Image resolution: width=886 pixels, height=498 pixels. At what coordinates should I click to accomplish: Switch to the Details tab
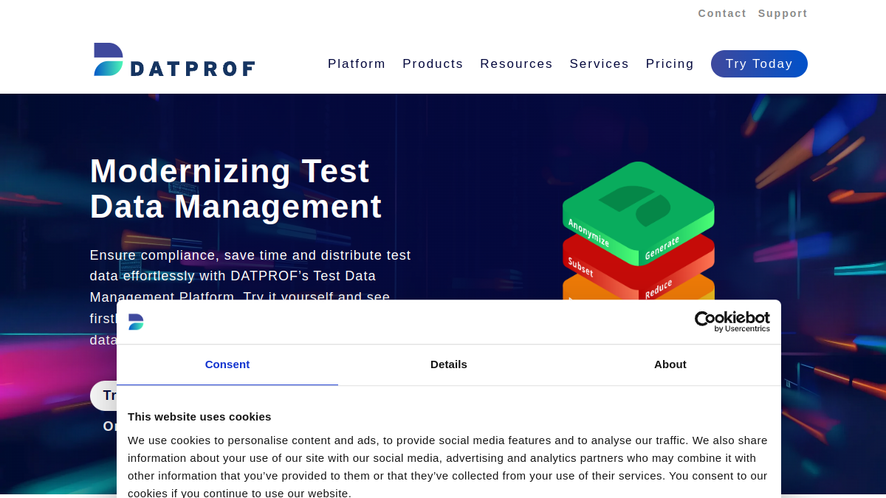[x=449, y=364]
